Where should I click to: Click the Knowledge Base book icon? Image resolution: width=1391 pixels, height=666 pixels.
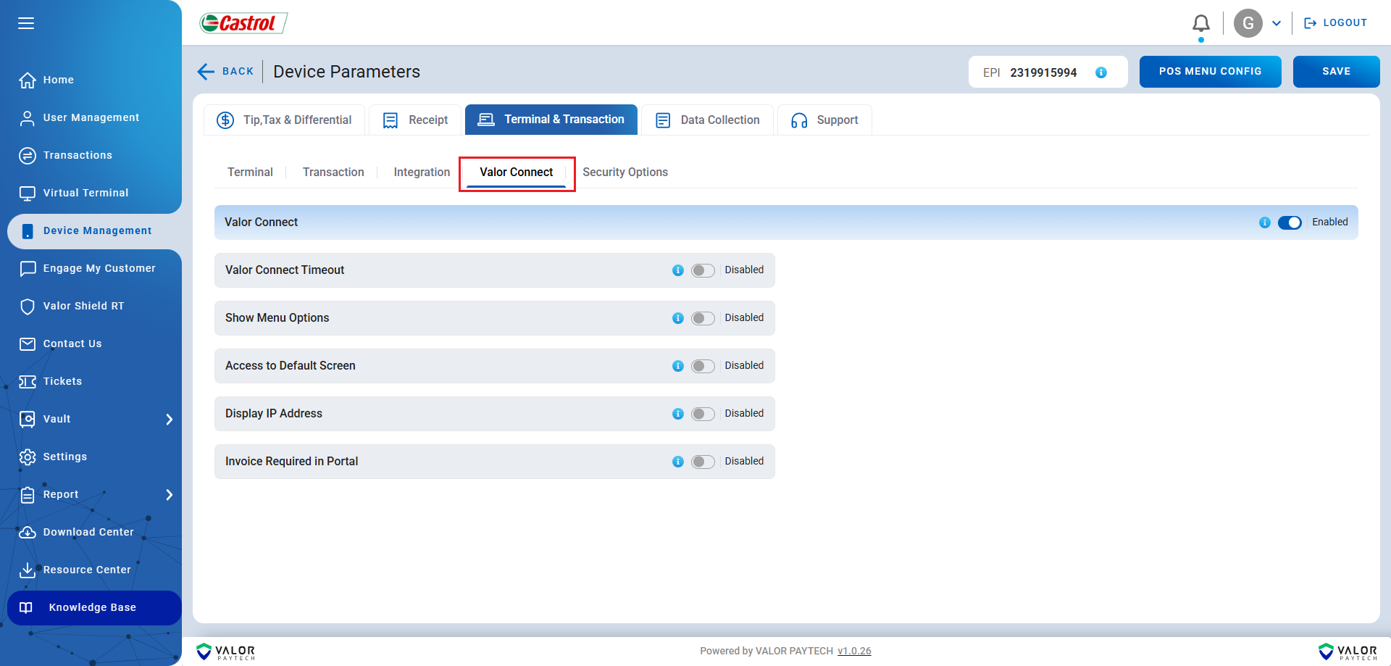[x=26, y=607]
